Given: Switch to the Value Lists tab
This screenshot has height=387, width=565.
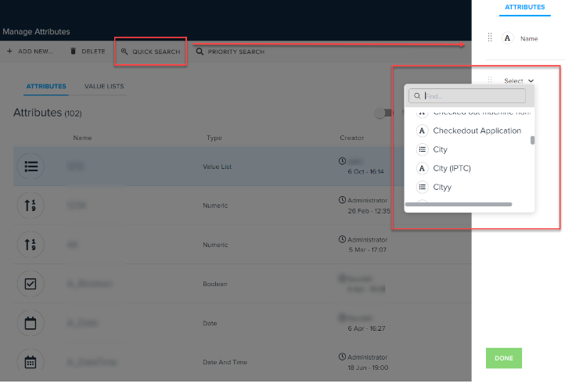Looking at the screenshot, I should 104,87.
